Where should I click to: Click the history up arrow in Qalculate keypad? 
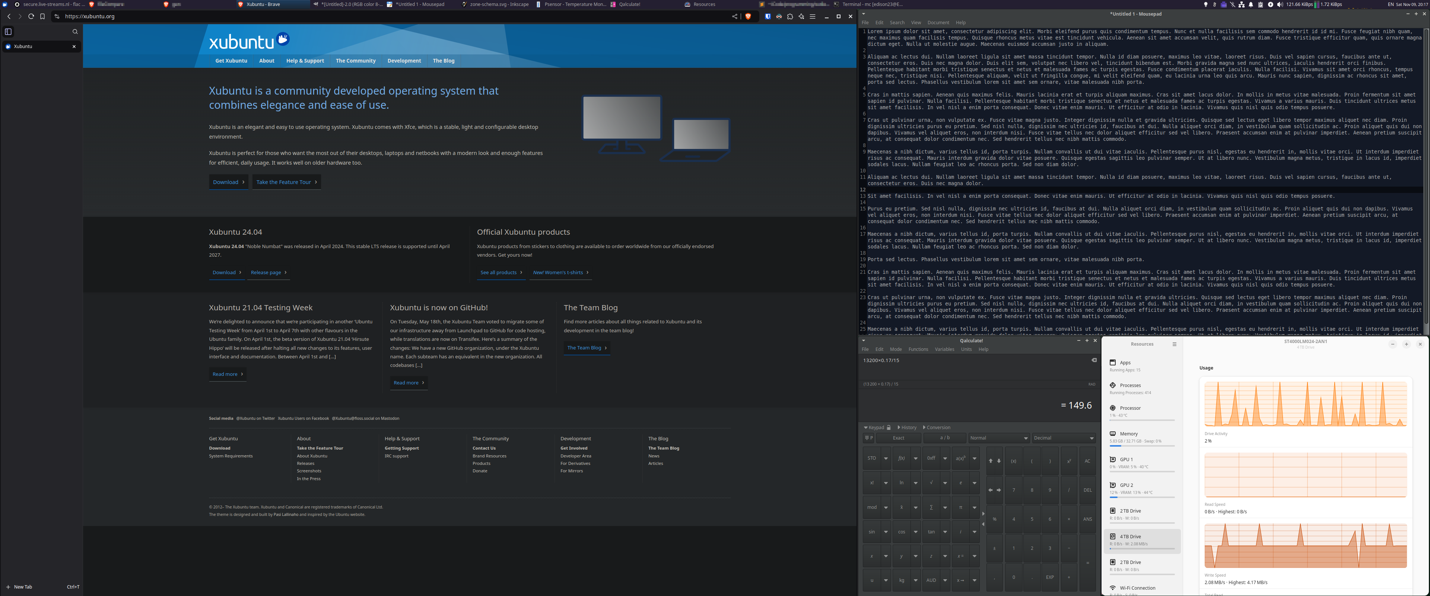tap(990, 461)
